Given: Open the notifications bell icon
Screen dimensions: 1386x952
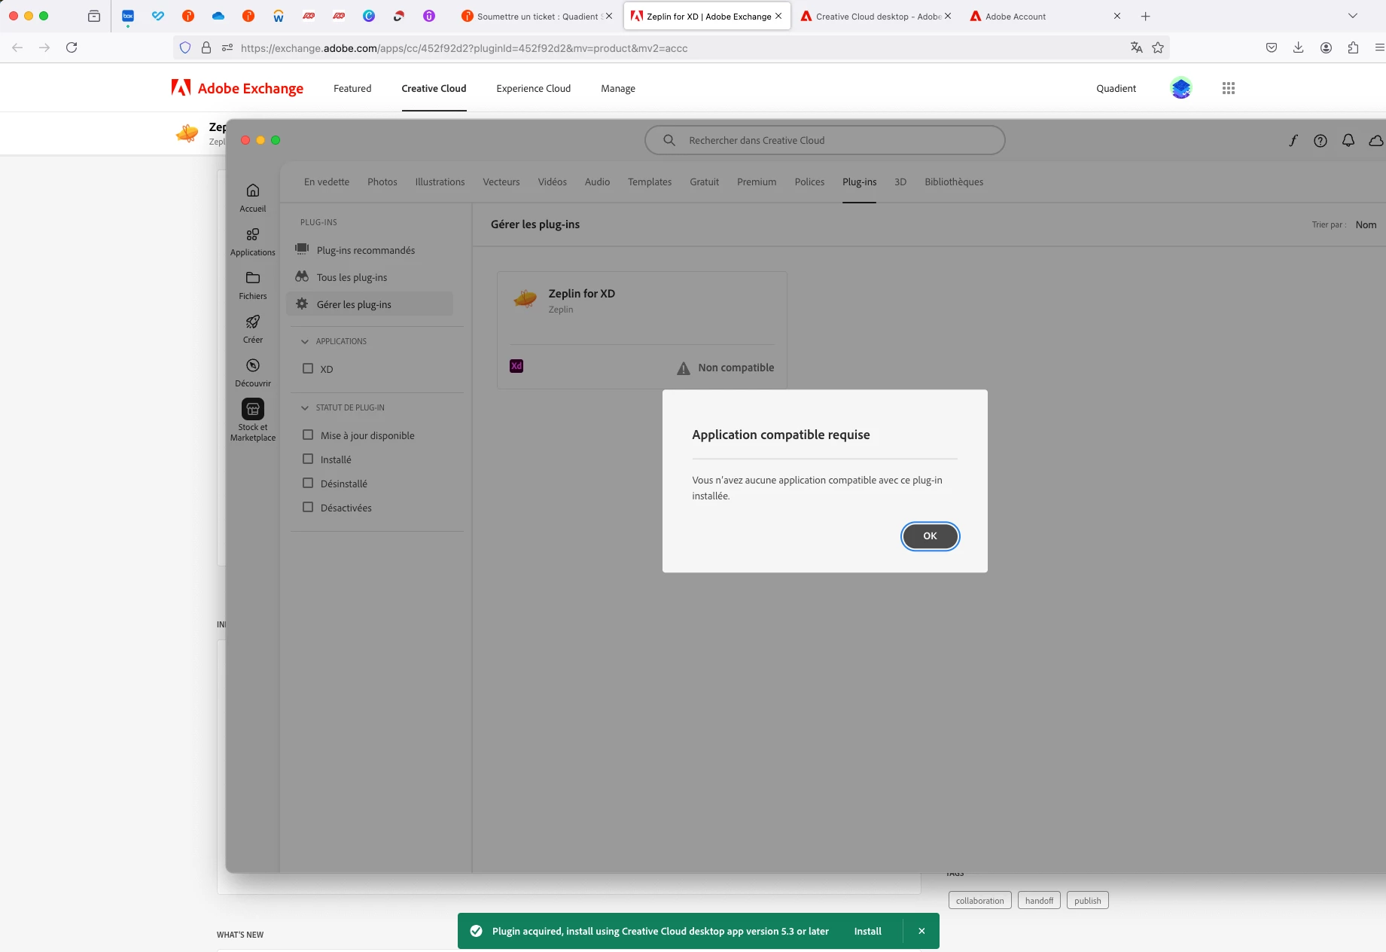Looking at the screenshot, I should pos(1348,141).
